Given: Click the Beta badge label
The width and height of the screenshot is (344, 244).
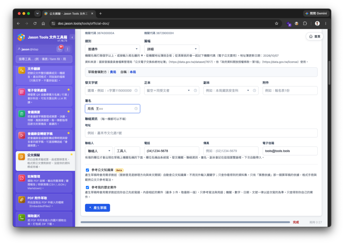Looking at the screenshot, I should [x=119, y=170].
